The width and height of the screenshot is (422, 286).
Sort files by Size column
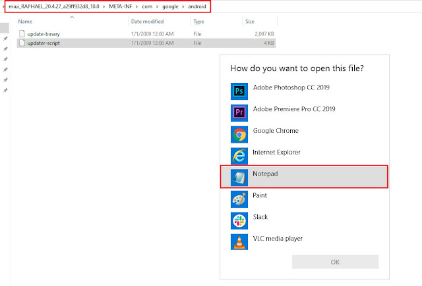[x=250, y=22]
